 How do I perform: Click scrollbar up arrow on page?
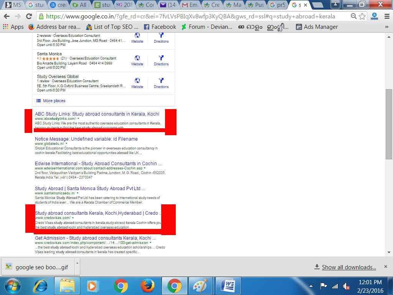pos(389,37)
